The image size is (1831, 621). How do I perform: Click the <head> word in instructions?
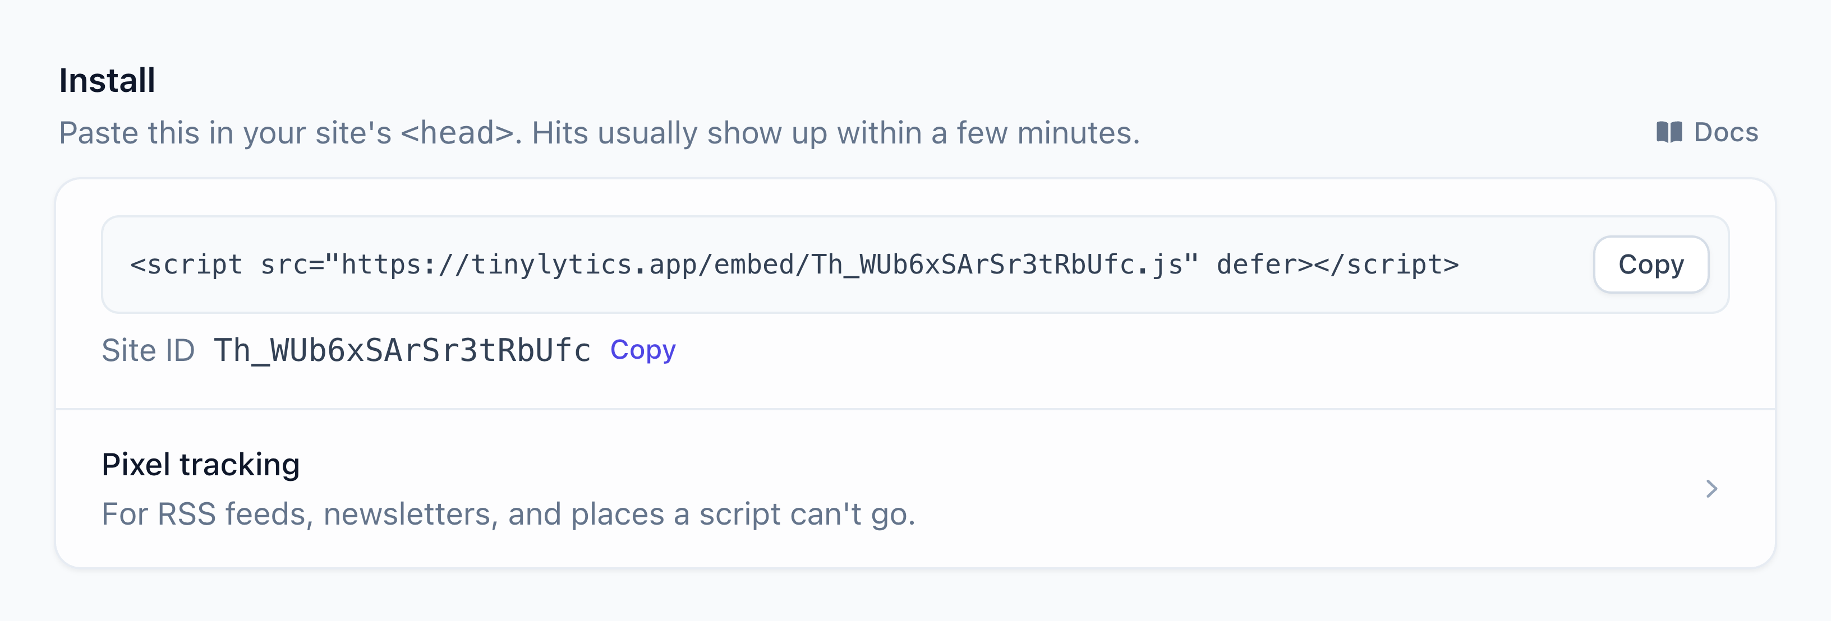(457, 133)
